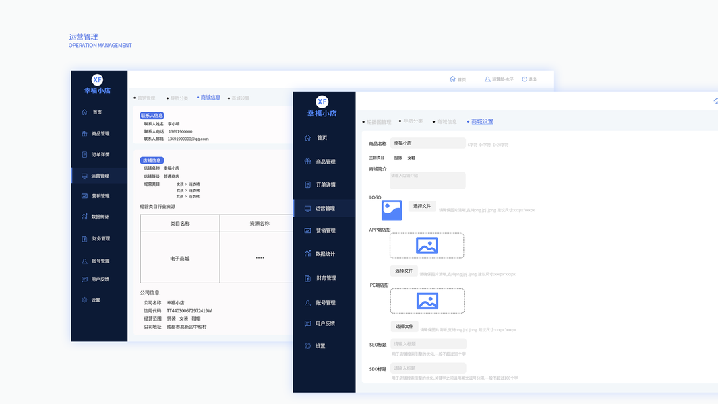
Task: Open 账号管理 person icon in front window sidebar
Action: [x=307, y=303]
